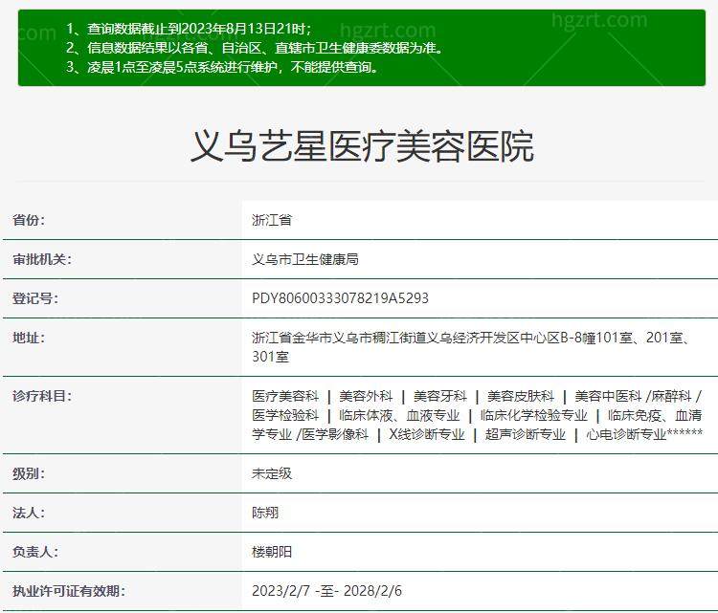Click the department 美容牙科
Image resolution: width=718 pixels, height=613 pixels.
click(x=440, y=396)
